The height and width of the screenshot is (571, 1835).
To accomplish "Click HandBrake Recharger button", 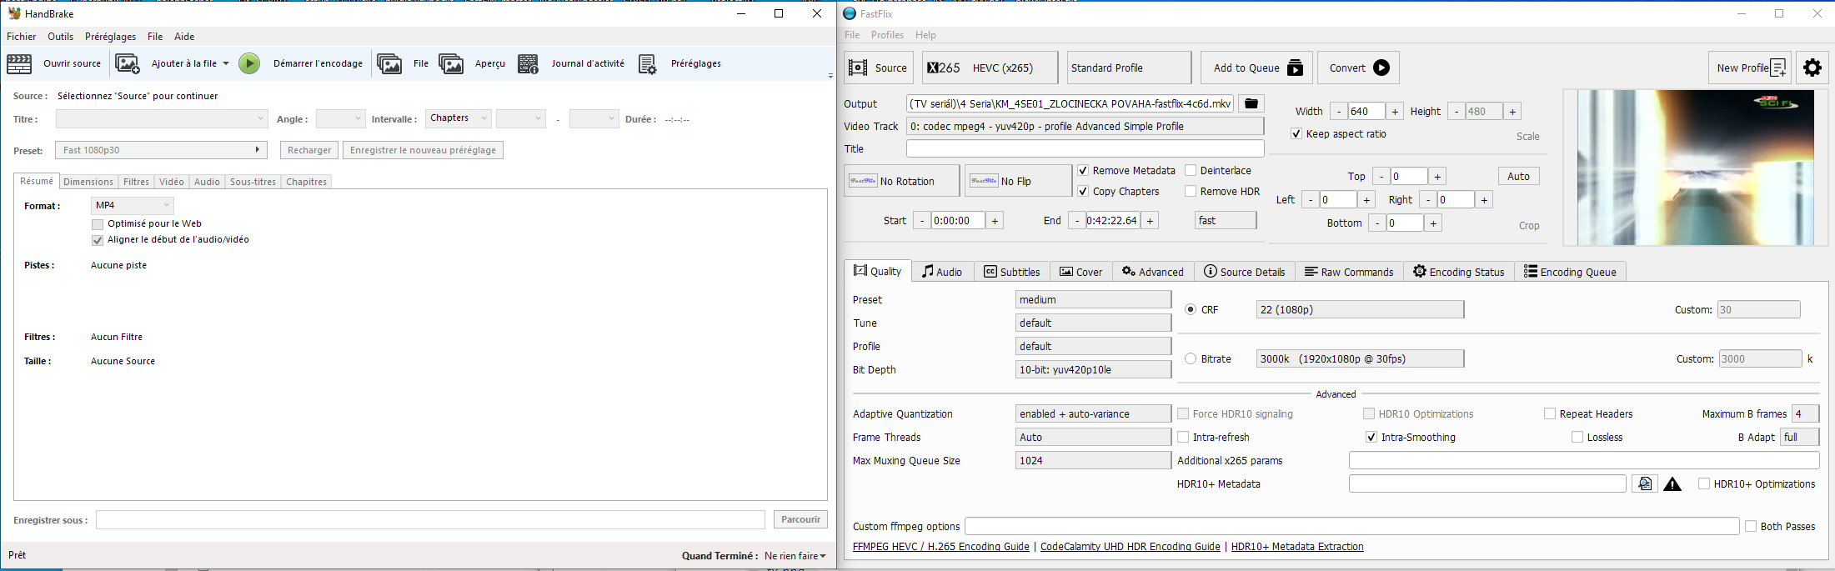I will coord(309,150).
